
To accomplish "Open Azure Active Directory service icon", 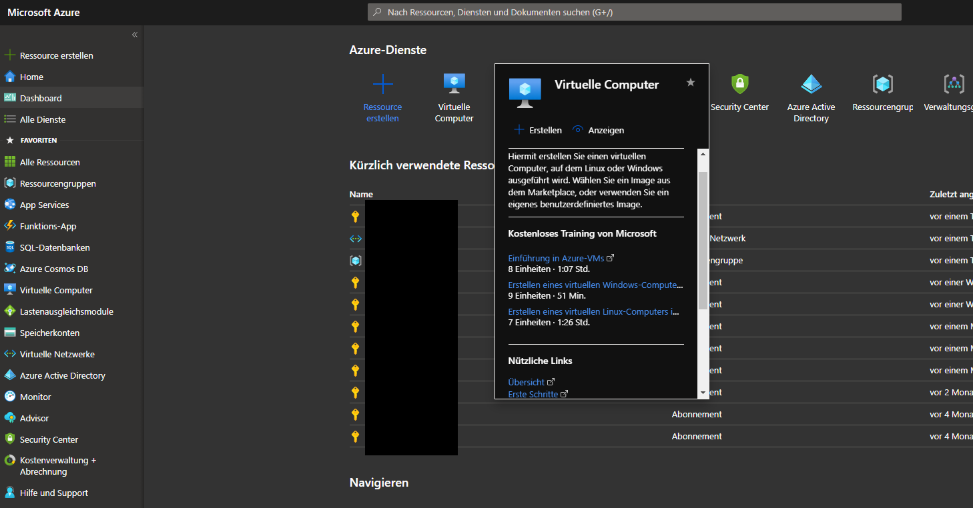I will tap(811, 84).
